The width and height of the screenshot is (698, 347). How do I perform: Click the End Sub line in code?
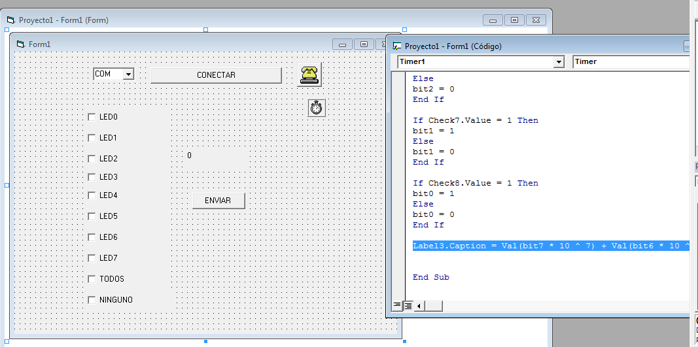(x=431, y=277)
